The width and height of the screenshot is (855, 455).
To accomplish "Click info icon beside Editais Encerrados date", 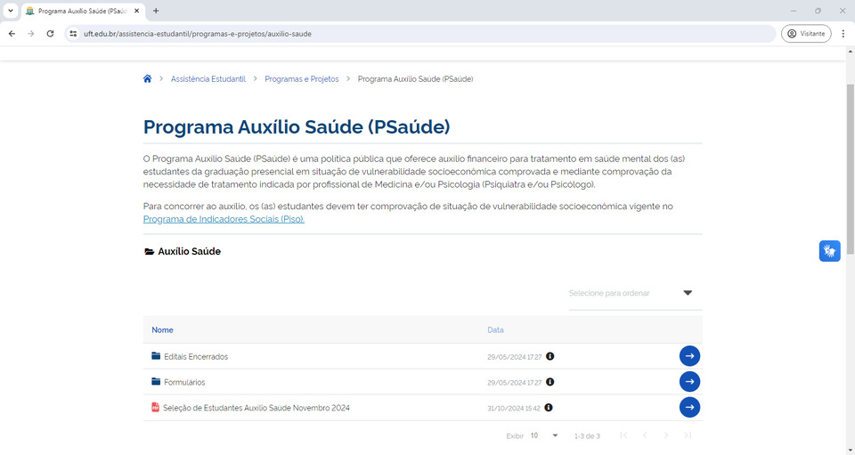I will tap(550, 356).
